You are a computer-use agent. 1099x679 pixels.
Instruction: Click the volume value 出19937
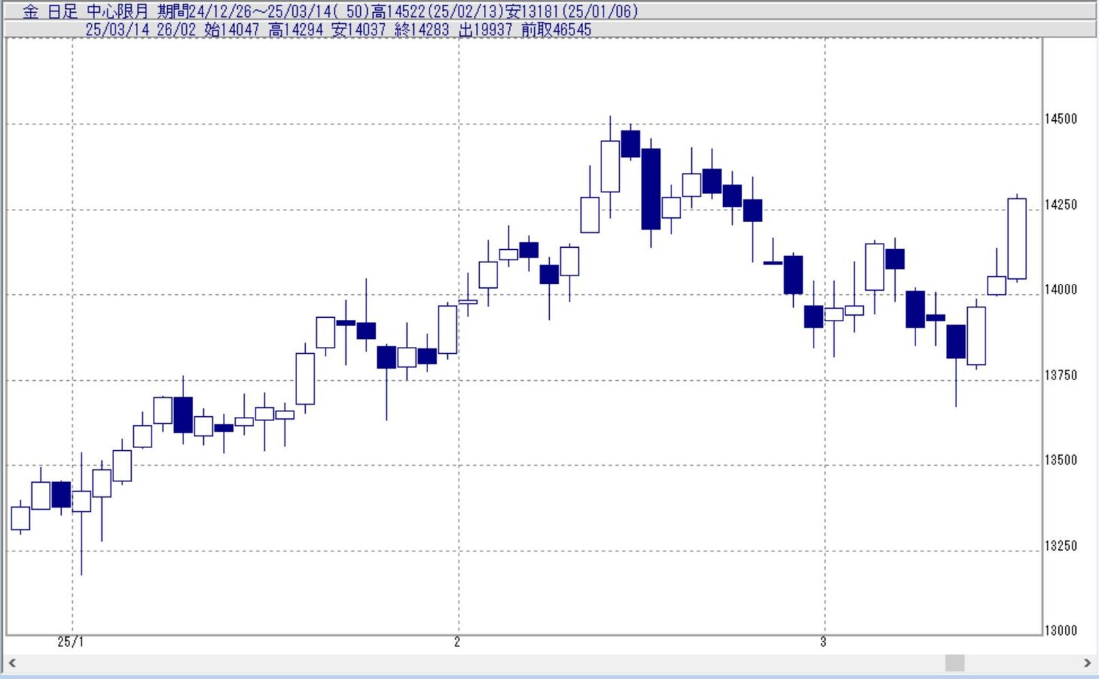[x=486, y=30]
